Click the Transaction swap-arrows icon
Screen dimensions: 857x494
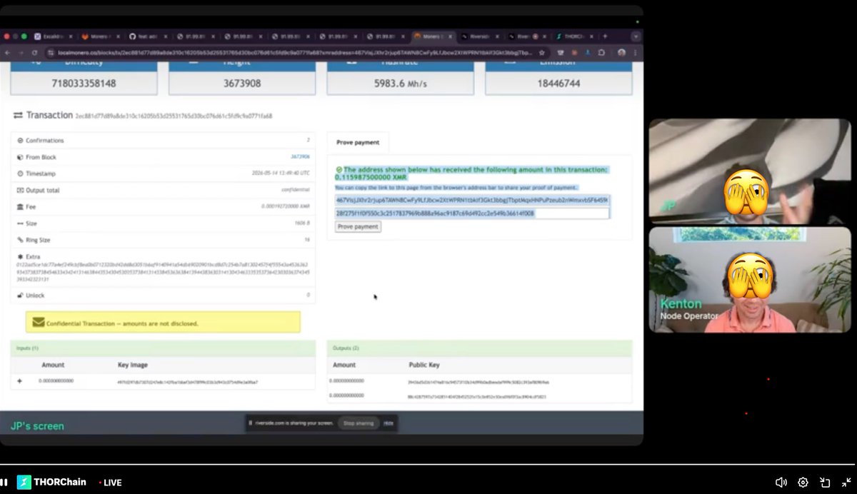(18, 115)
